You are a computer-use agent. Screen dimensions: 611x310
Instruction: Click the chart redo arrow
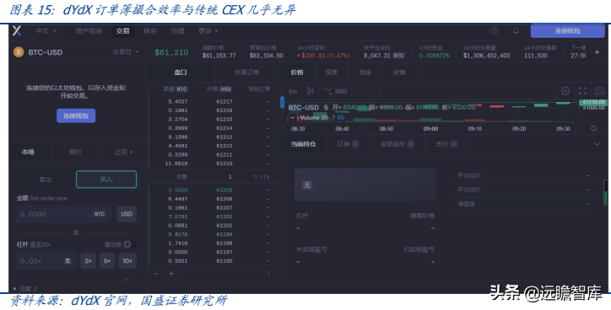coord(371,92)
